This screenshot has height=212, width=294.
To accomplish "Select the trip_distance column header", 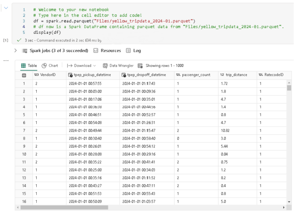I will pos(237,75).
